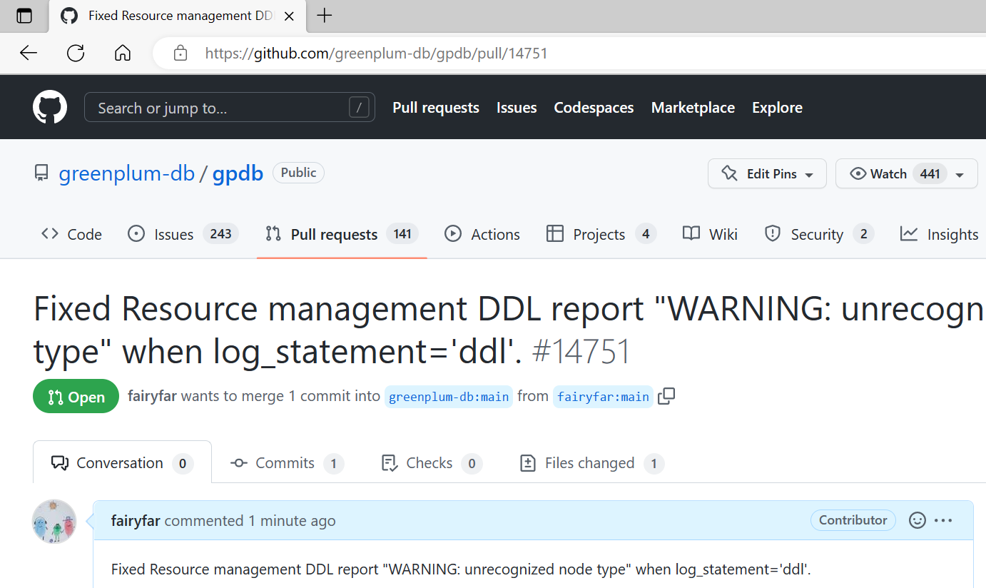The height and width of the screenshot is (588, 986).
Task: Open fairyfar author link in comment header
Action: (x=136, y=520)
